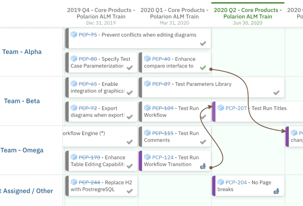The image size is (303, 206).
Task: Click the feature cube icon beside PCP-75
Action: tap(74, 34)
